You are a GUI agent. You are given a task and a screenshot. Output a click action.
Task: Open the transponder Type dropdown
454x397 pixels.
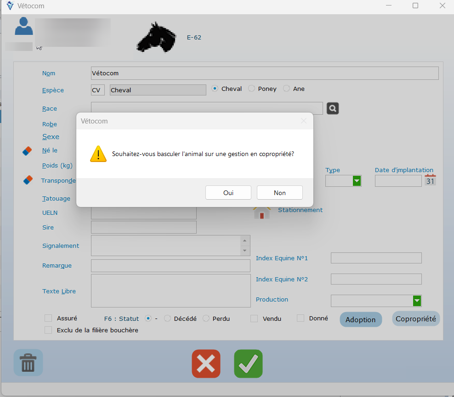coord(357,181)
